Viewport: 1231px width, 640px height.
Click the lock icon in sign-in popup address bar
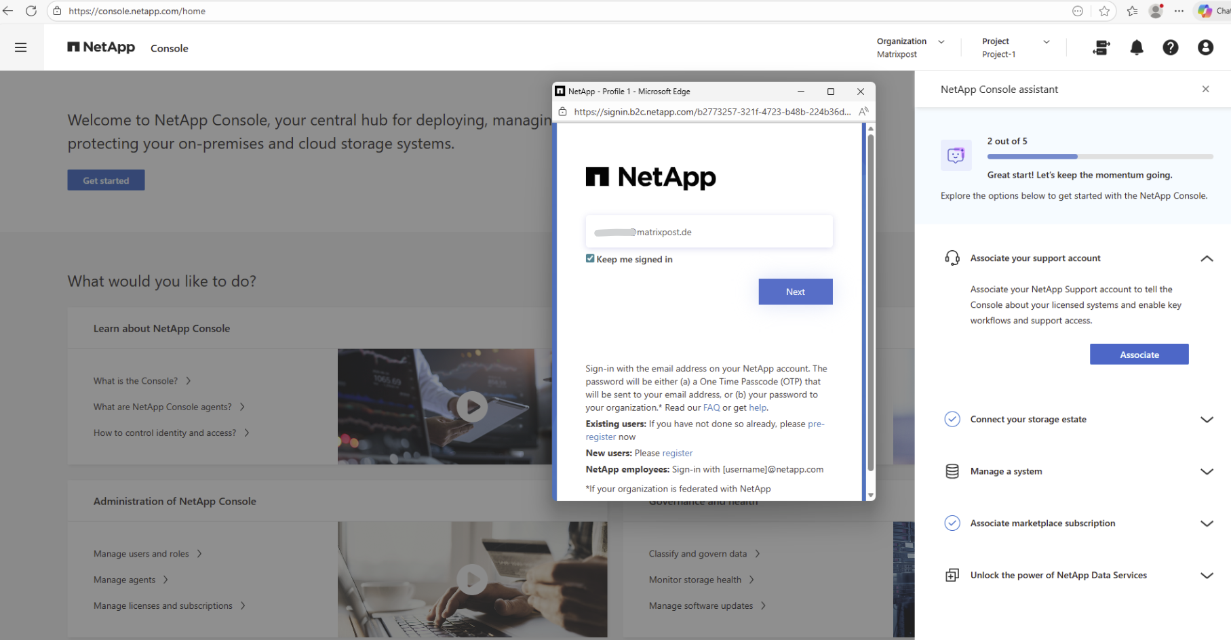pyautogui.click(x=562, y=112)
